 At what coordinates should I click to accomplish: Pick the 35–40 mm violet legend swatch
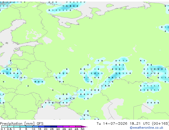click(x=66, y=127)
